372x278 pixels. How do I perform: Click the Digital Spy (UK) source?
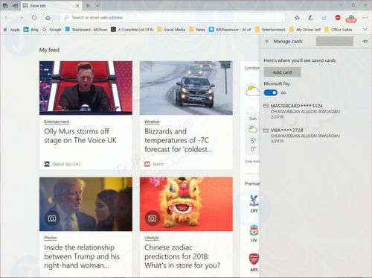[x=62, y=164]
